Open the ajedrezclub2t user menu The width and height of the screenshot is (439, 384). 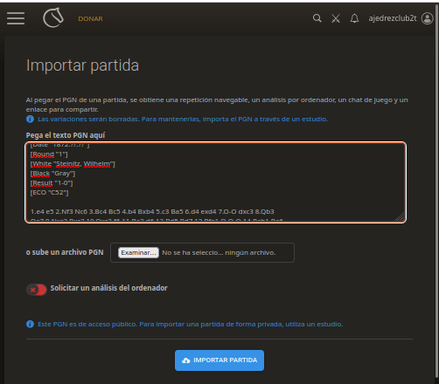[x=393, y=18]
